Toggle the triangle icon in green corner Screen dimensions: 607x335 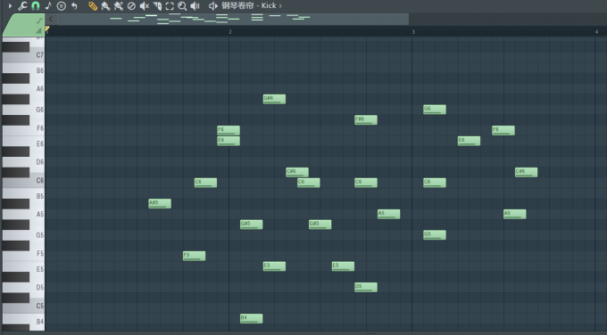click(x=38, y=30)
